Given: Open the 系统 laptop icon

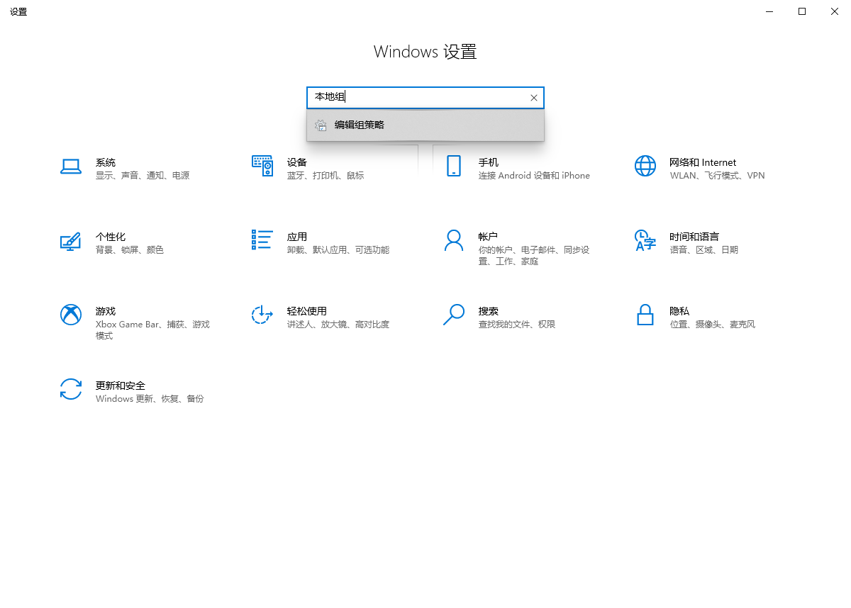Looking at the screenshot, I should pos(71,166).
